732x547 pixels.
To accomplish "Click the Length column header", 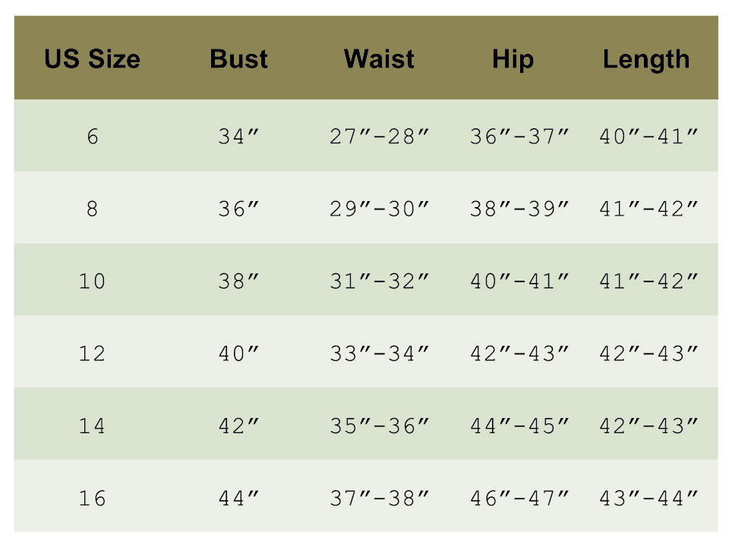I will click(x=646, y=59).
